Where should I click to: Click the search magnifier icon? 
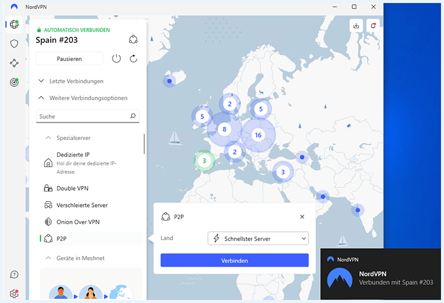click(x=133, y=116)
